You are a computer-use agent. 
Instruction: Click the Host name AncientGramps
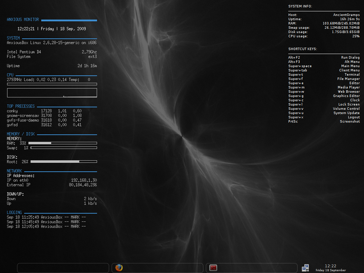346,15
